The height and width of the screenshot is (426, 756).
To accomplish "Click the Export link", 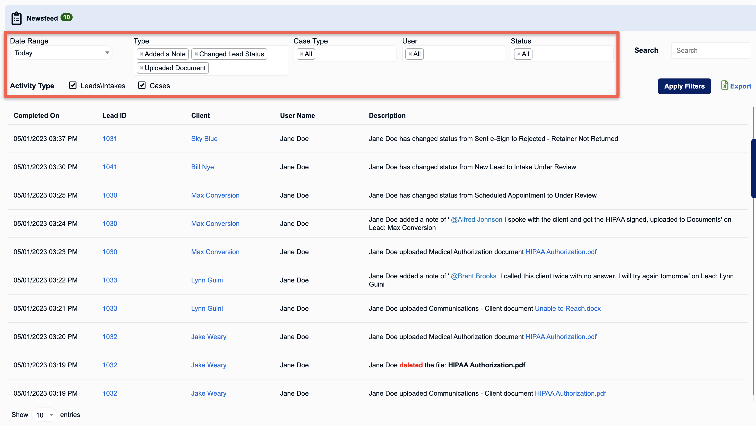I will [741, 86].
